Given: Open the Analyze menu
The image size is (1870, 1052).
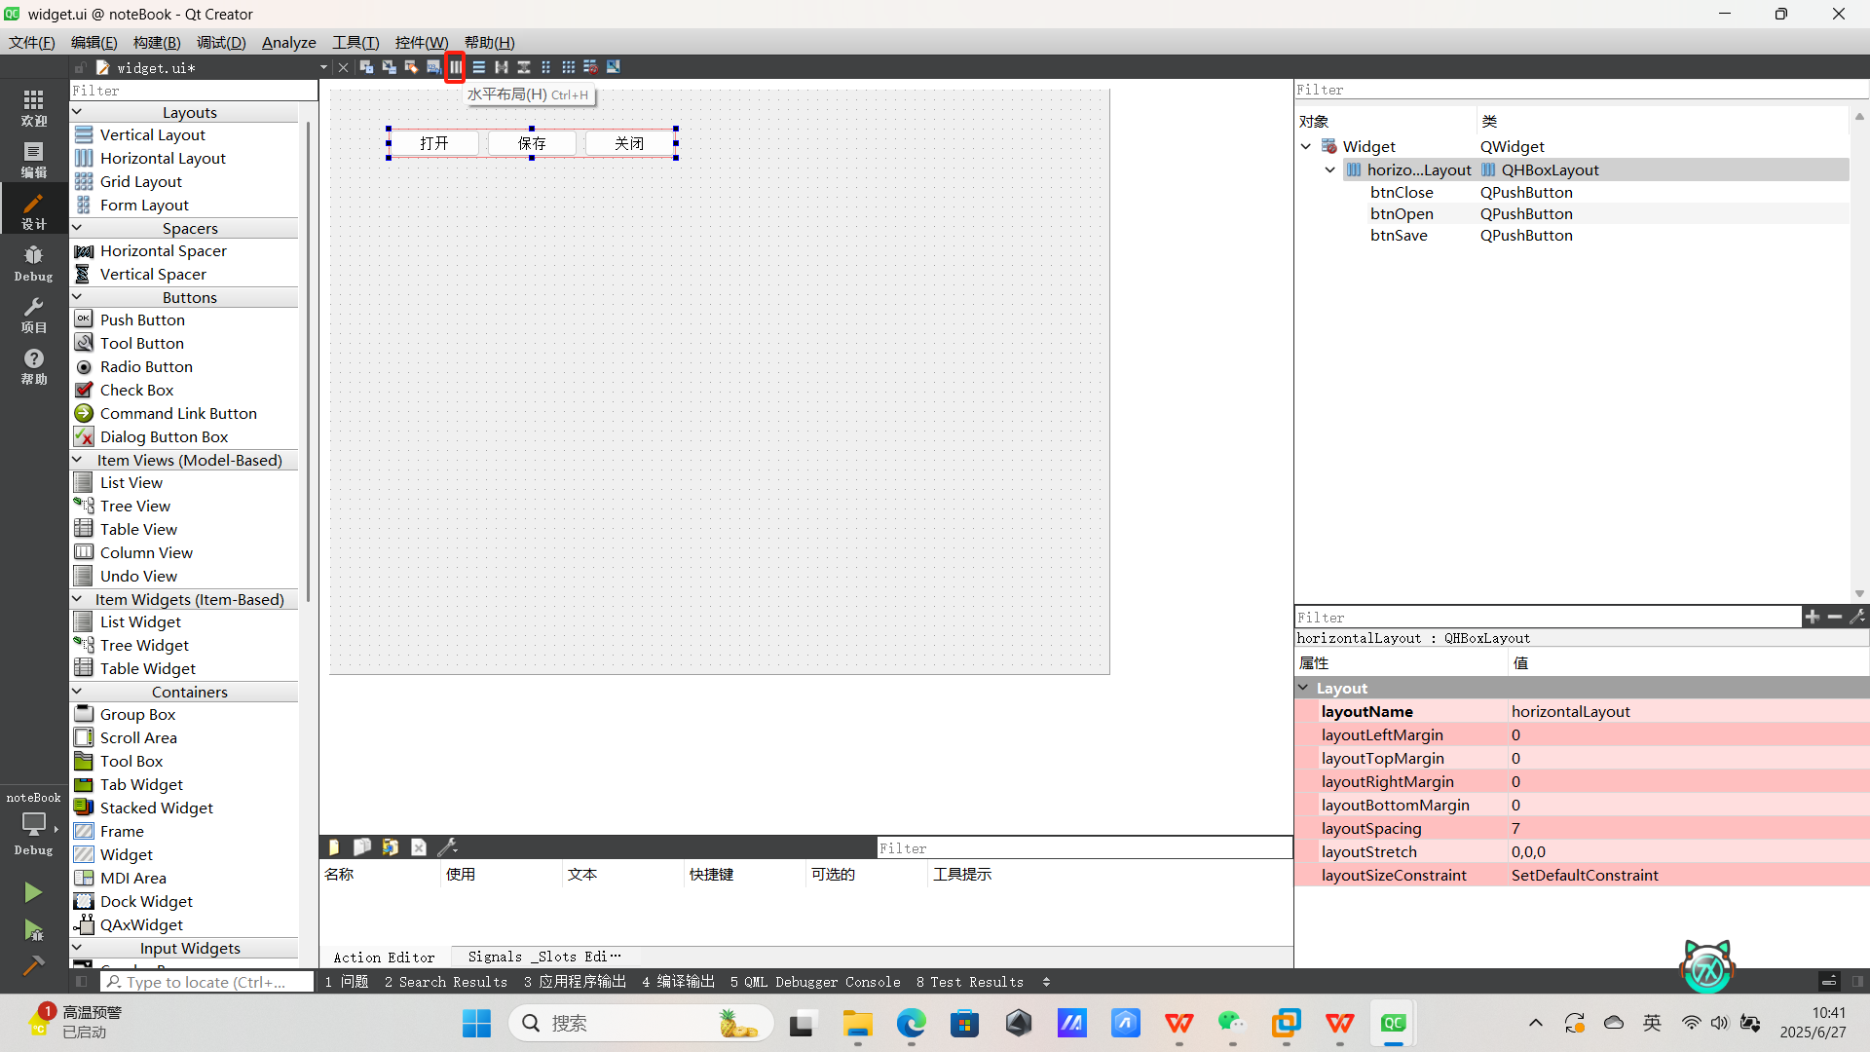Looking at the screenshot, I should 288,42.
